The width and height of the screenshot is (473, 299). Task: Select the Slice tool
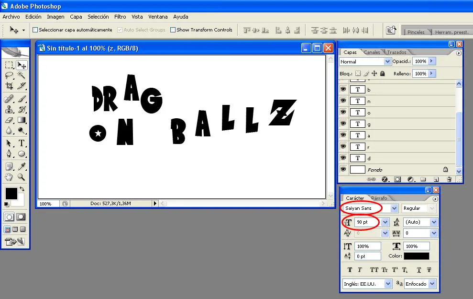(x=22, y=86)
